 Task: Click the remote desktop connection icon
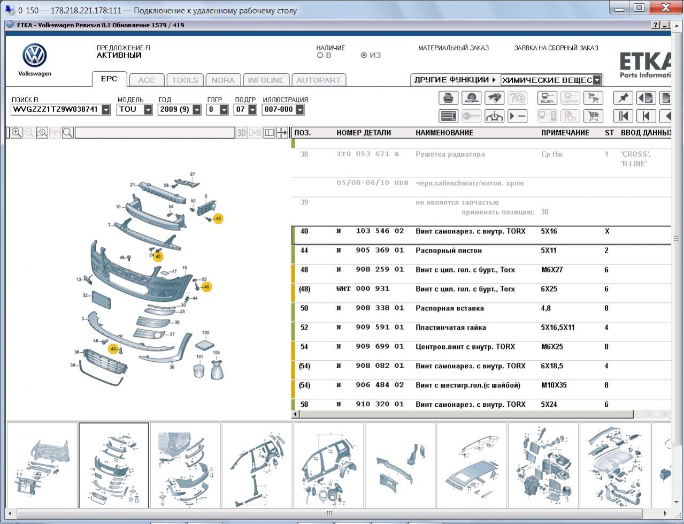pyautogui.click(x=10, y=10)
